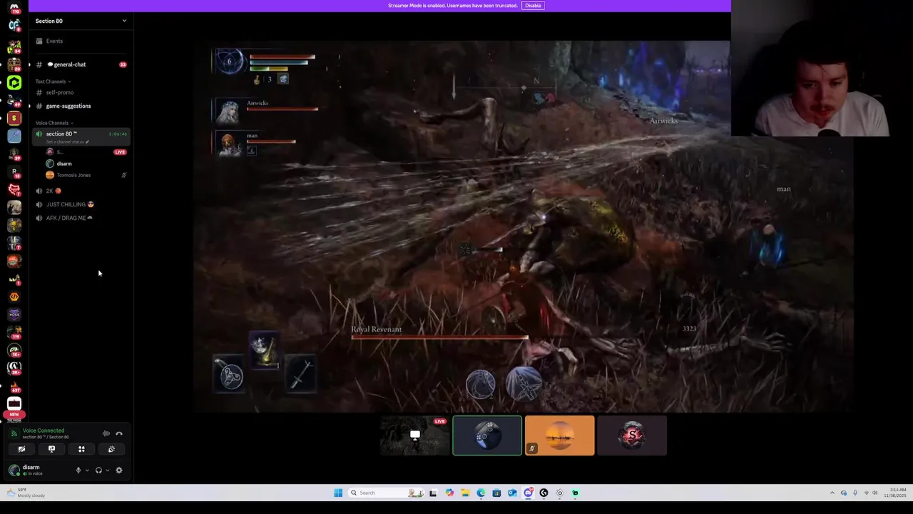Image resolution: width=913 pixels, height=514 pixels.
Task: Collapse the Text Channels category
Action: tap(53, 81)
